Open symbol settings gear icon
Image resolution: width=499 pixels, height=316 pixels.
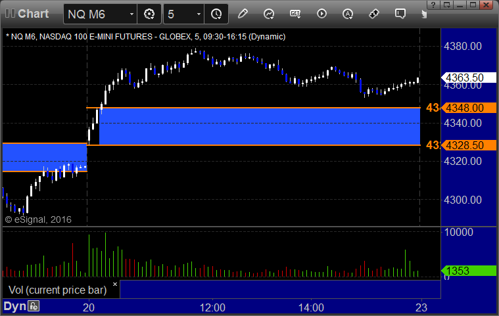click(x=149, y=14)
